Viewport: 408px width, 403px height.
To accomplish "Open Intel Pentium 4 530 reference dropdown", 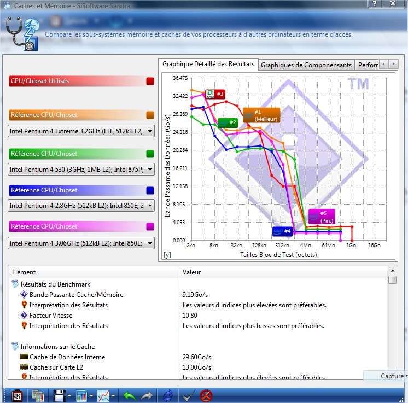I will point(81,170).
